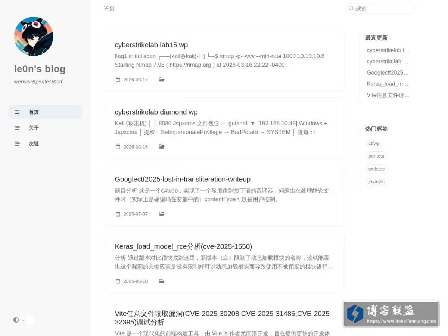This screenshot has width=448, height=336.
Task: Click the websec&pentest&ctf tagline
Action: [x=38, y=81]
